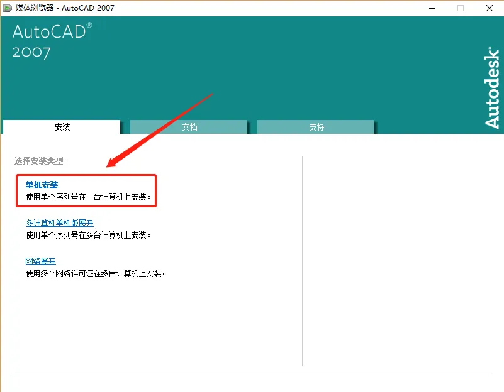Open the 多计算机单机版展开 link

[x=60, y=223]
